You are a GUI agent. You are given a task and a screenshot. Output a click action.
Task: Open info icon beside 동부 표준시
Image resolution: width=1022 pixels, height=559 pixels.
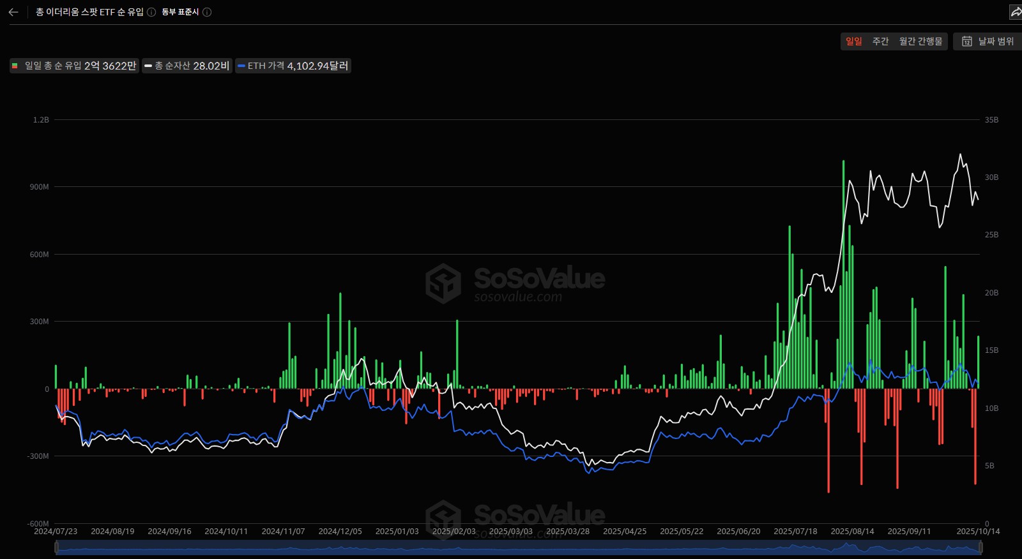pos(207,12)
